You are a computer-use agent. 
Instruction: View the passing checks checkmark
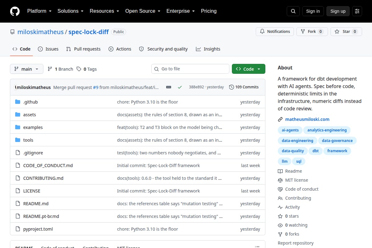(x=180, y=87)
